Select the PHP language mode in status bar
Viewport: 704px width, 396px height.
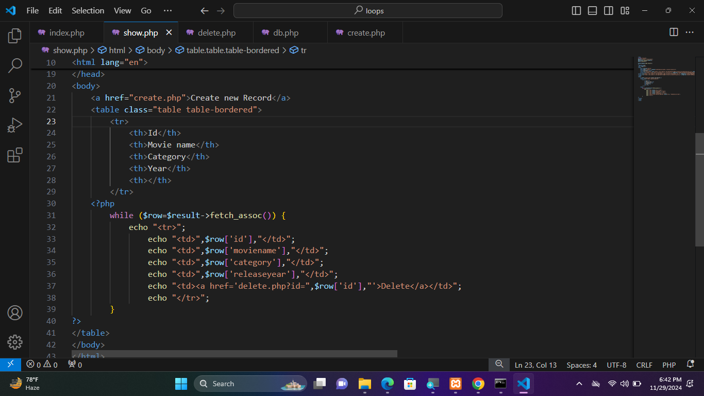pos(669,365)
